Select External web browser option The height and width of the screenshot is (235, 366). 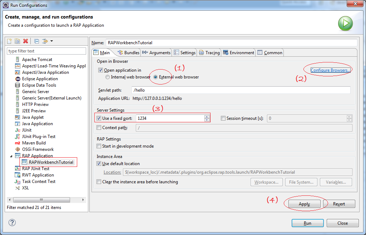click(x=155, y=77)
